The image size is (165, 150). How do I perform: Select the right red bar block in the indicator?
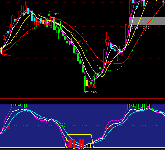tap(81, 143)
